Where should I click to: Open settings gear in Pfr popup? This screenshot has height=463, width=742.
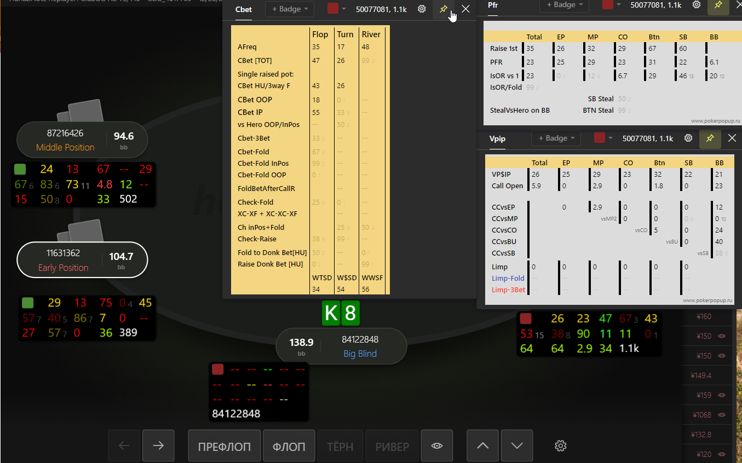click(697, 4)
